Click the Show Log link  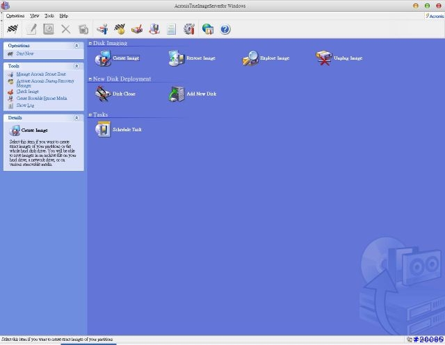25,106
